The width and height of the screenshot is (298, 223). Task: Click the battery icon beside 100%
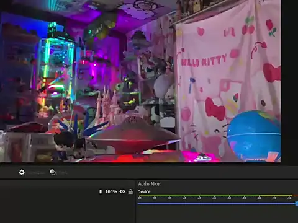pyautogui.click(x=101, y=191)
